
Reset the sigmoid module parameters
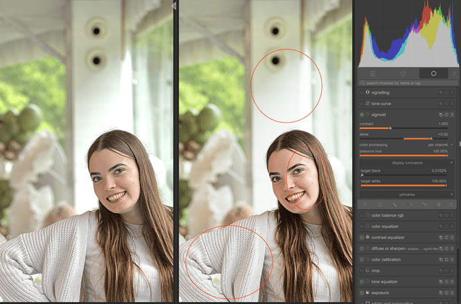[446, 115]
